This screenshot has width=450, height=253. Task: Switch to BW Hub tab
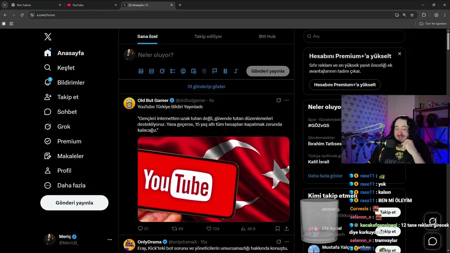pos(267,36)
